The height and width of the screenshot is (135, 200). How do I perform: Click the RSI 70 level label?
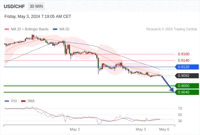pyautogui.click(x=180, y=108)
